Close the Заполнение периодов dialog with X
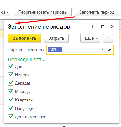Viewport: 121px width, 127px height. pyautogui.click(x=113, y=26)
